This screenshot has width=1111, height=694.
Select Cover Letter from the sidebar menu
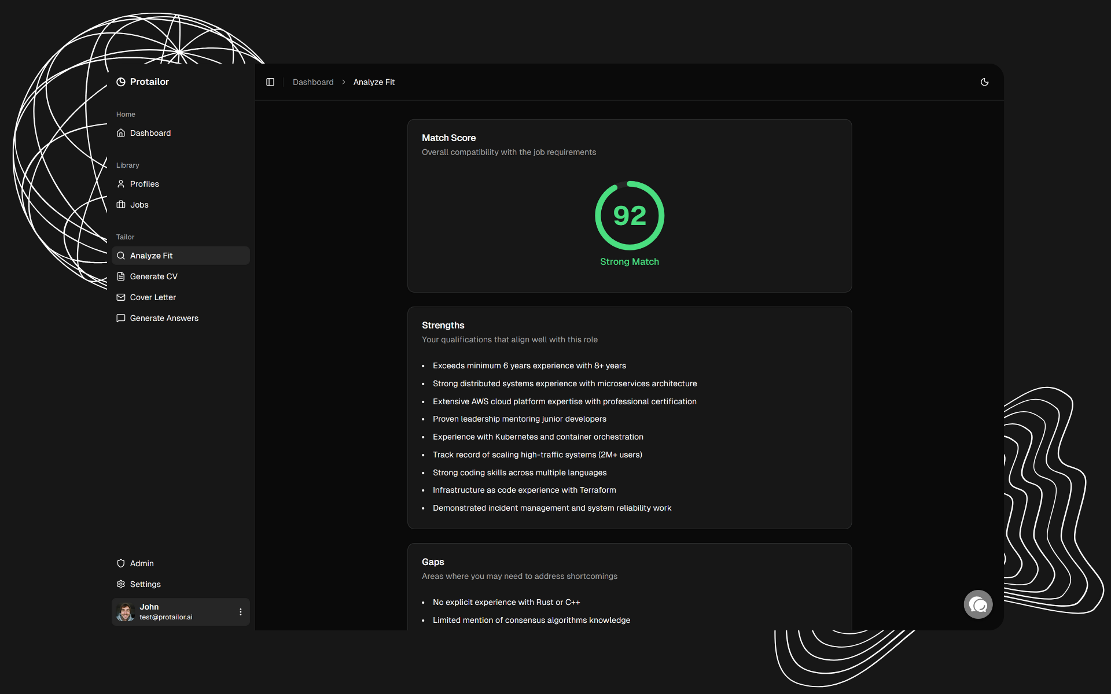point(152,297)
